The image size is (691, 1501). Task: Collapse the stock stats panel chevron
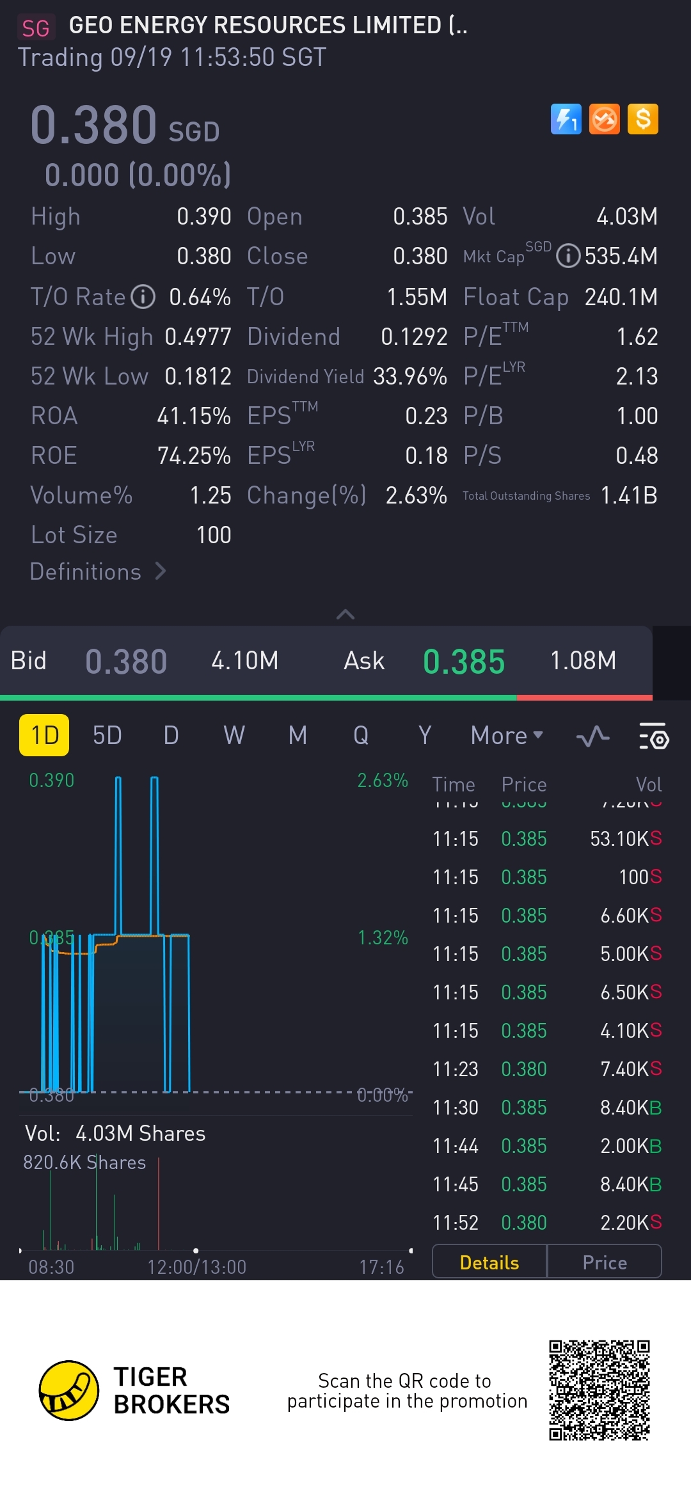[x=345, y=614]
